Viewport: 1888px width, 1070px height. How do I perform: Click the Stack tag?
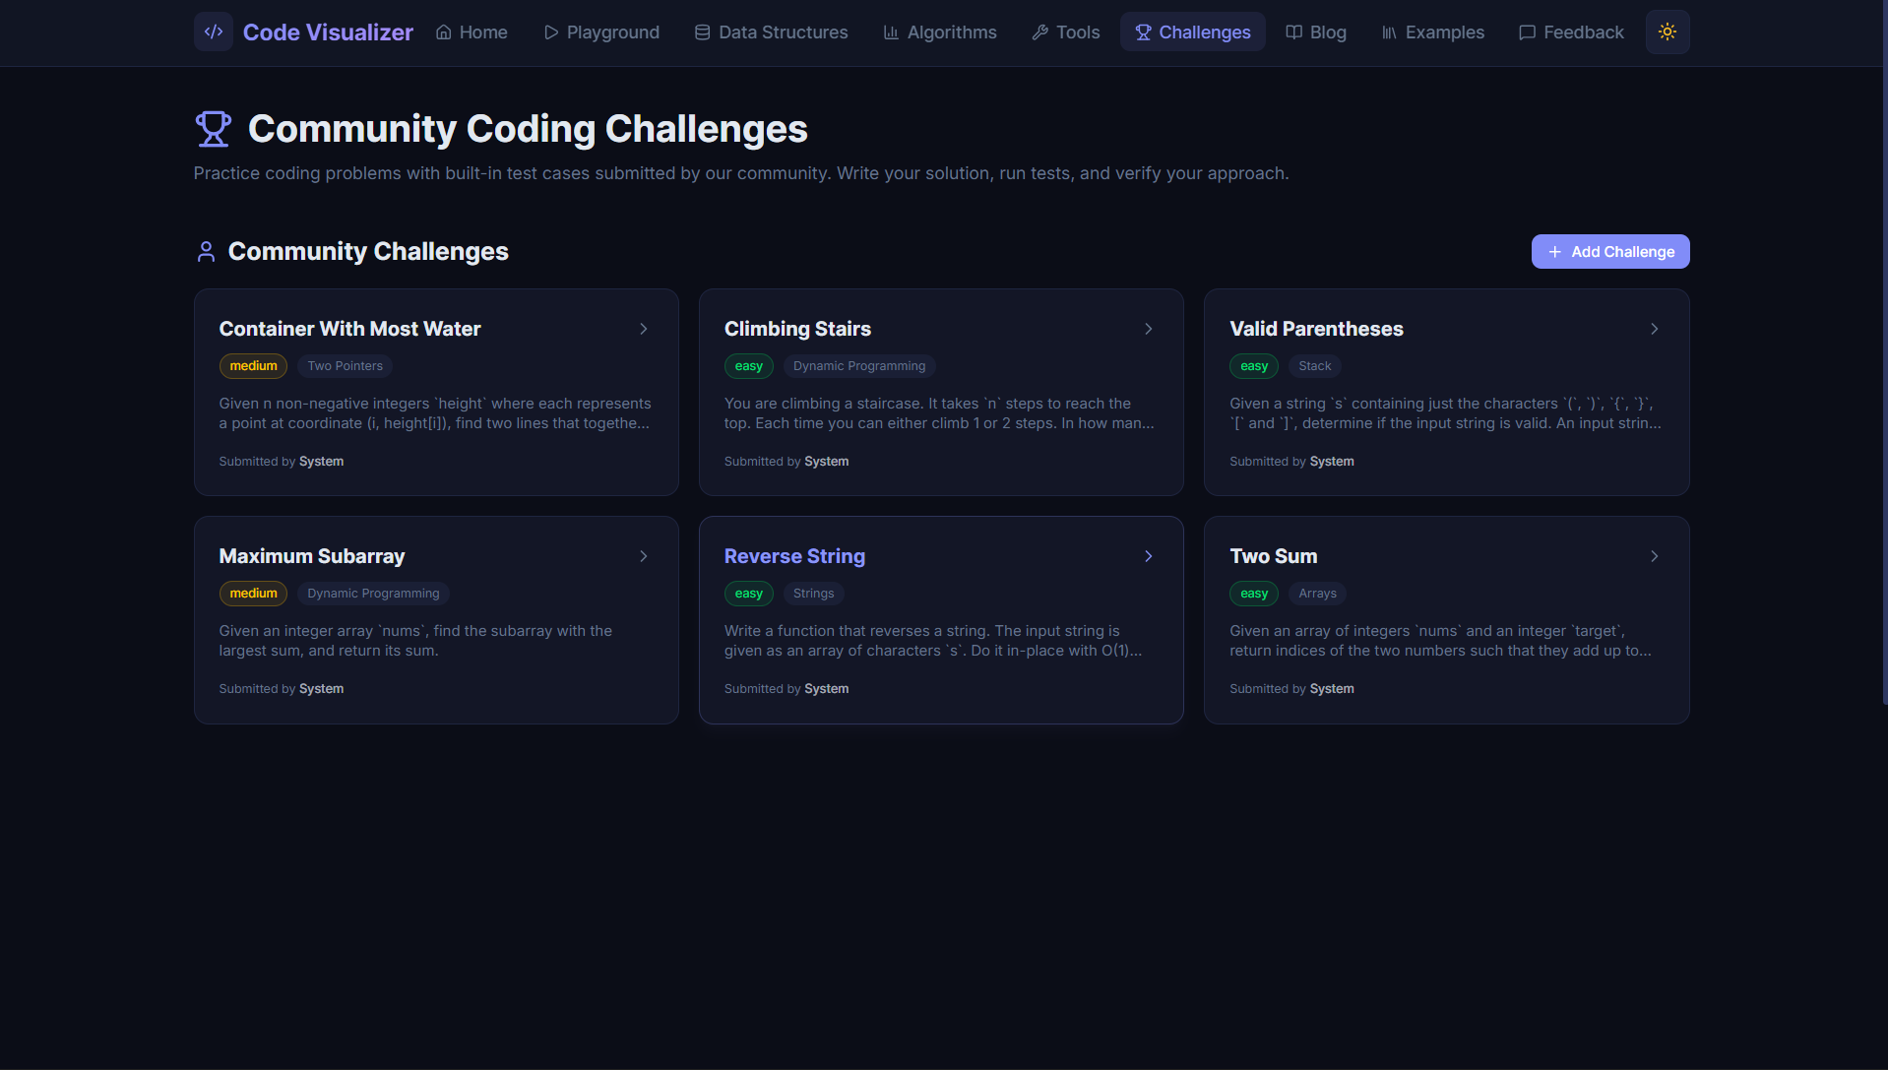pyautogui.click(x=1315, y=366)
